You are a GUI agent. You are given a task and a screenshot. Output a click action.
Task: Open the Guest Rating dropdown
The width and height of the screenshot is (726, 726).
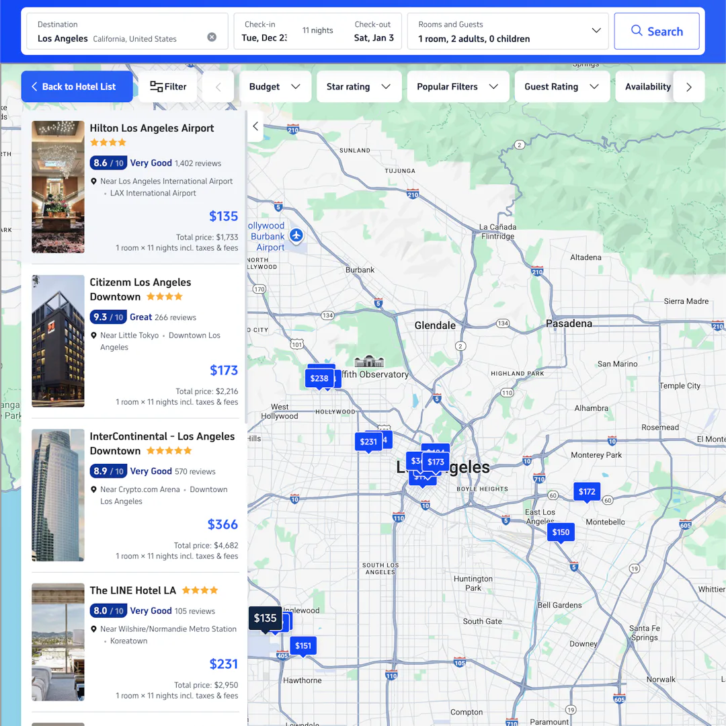561,87
